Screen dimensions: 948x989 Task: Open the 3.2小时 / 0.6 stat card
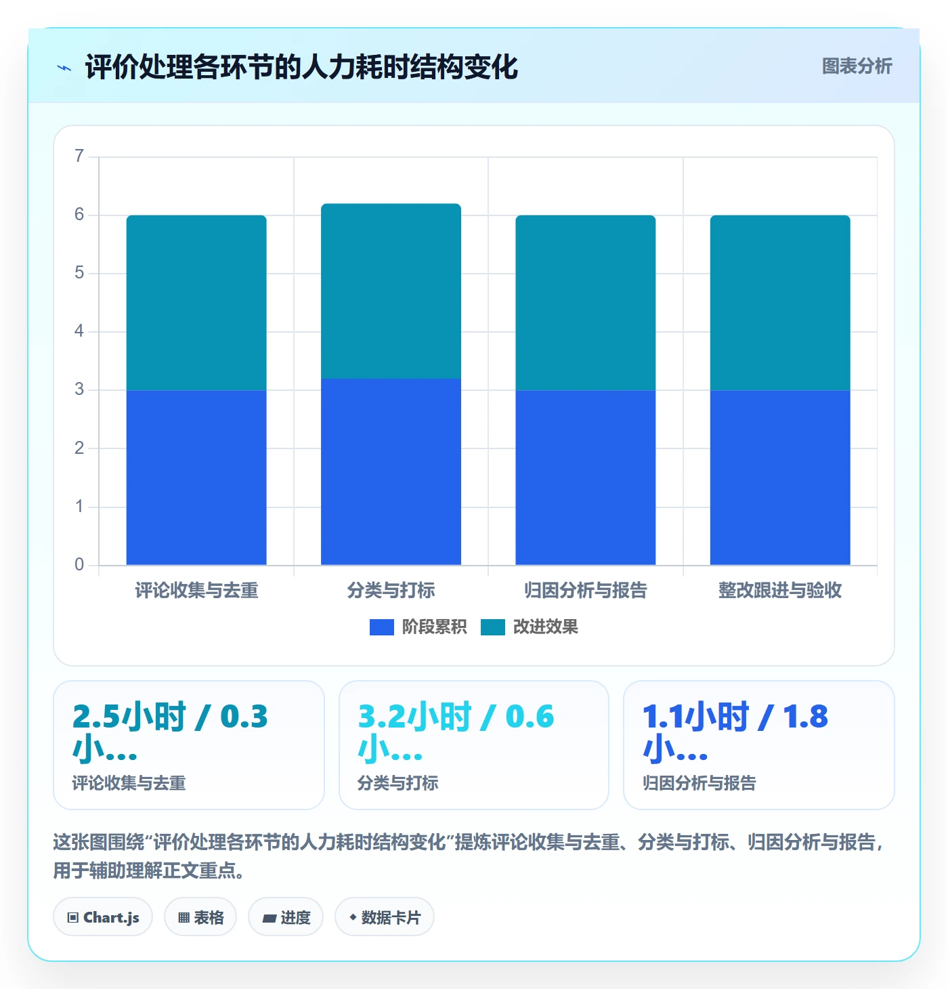coord(474,745)
